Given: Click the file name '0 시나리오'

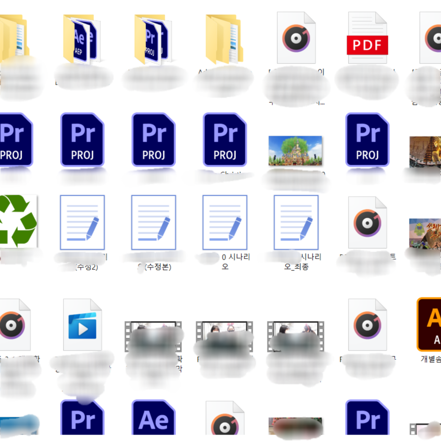Looking at the screenshot, I should click(x=235, y=261).
